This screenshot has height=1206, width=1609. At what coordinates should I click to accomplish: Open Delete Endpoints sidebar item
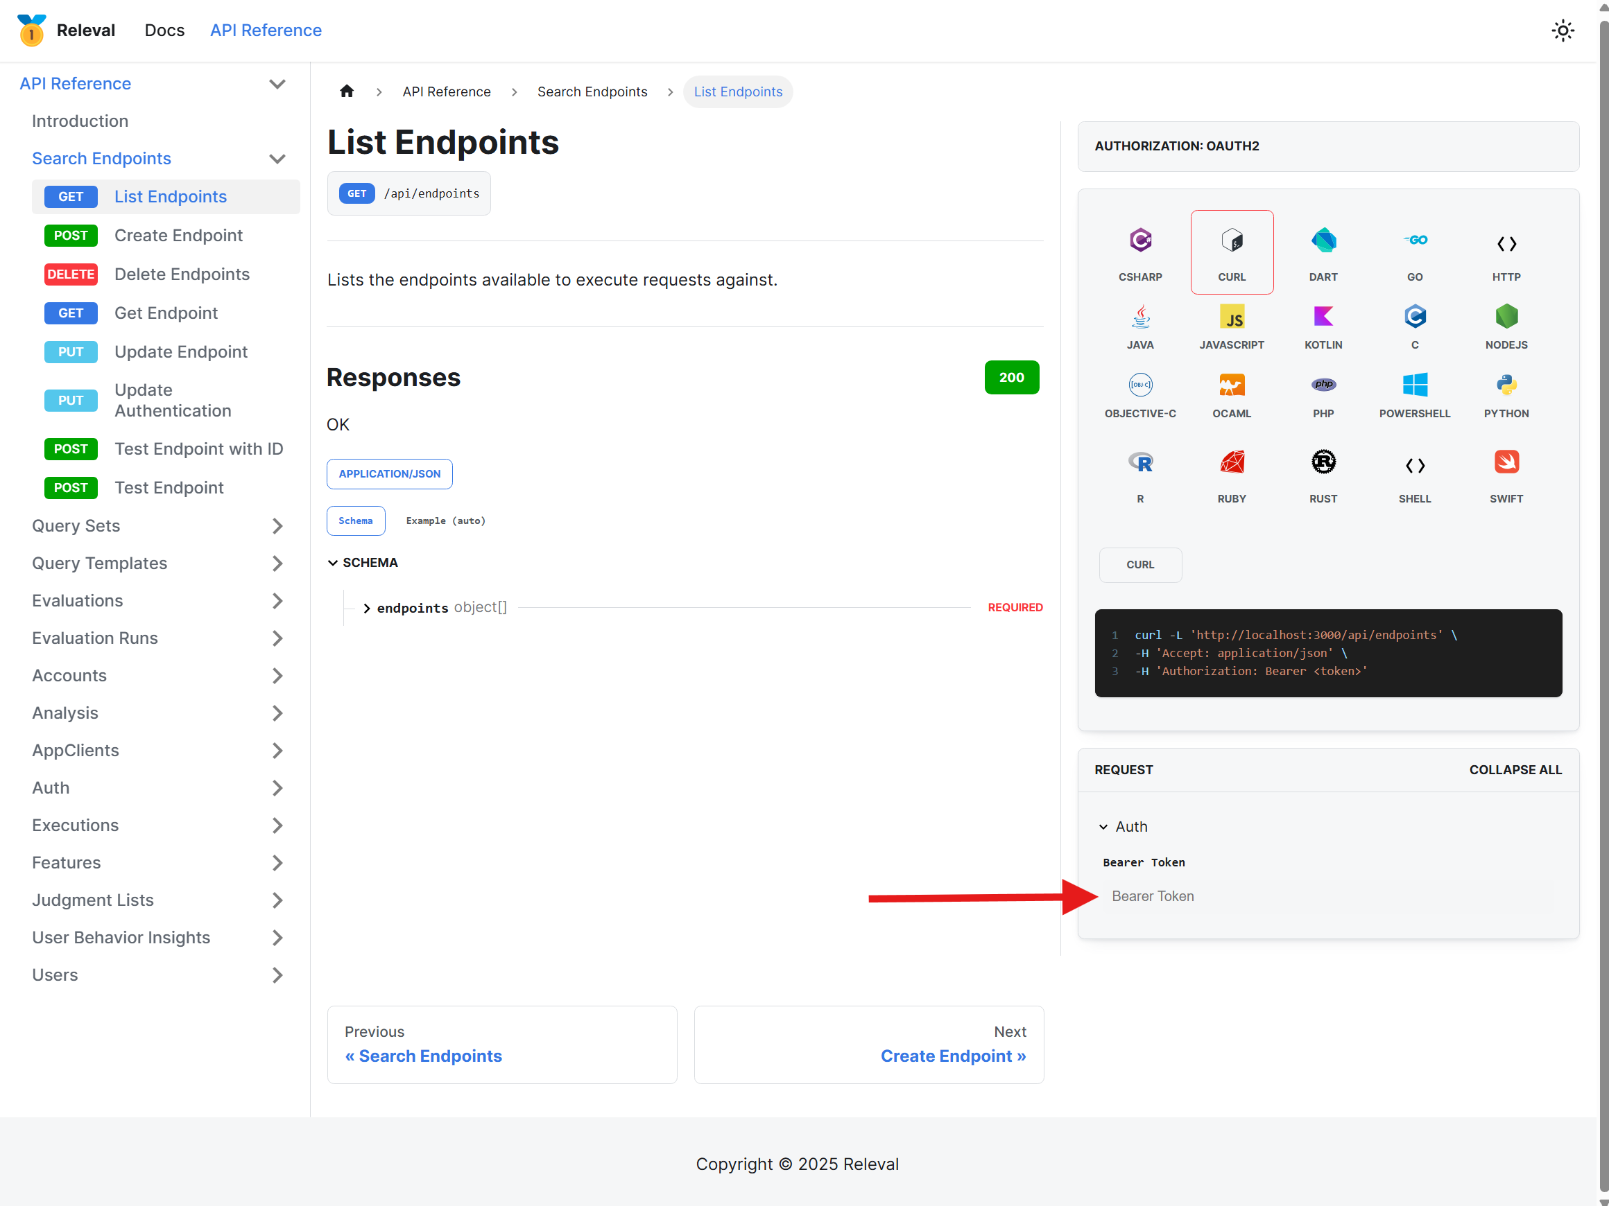[x=166, y=274]
